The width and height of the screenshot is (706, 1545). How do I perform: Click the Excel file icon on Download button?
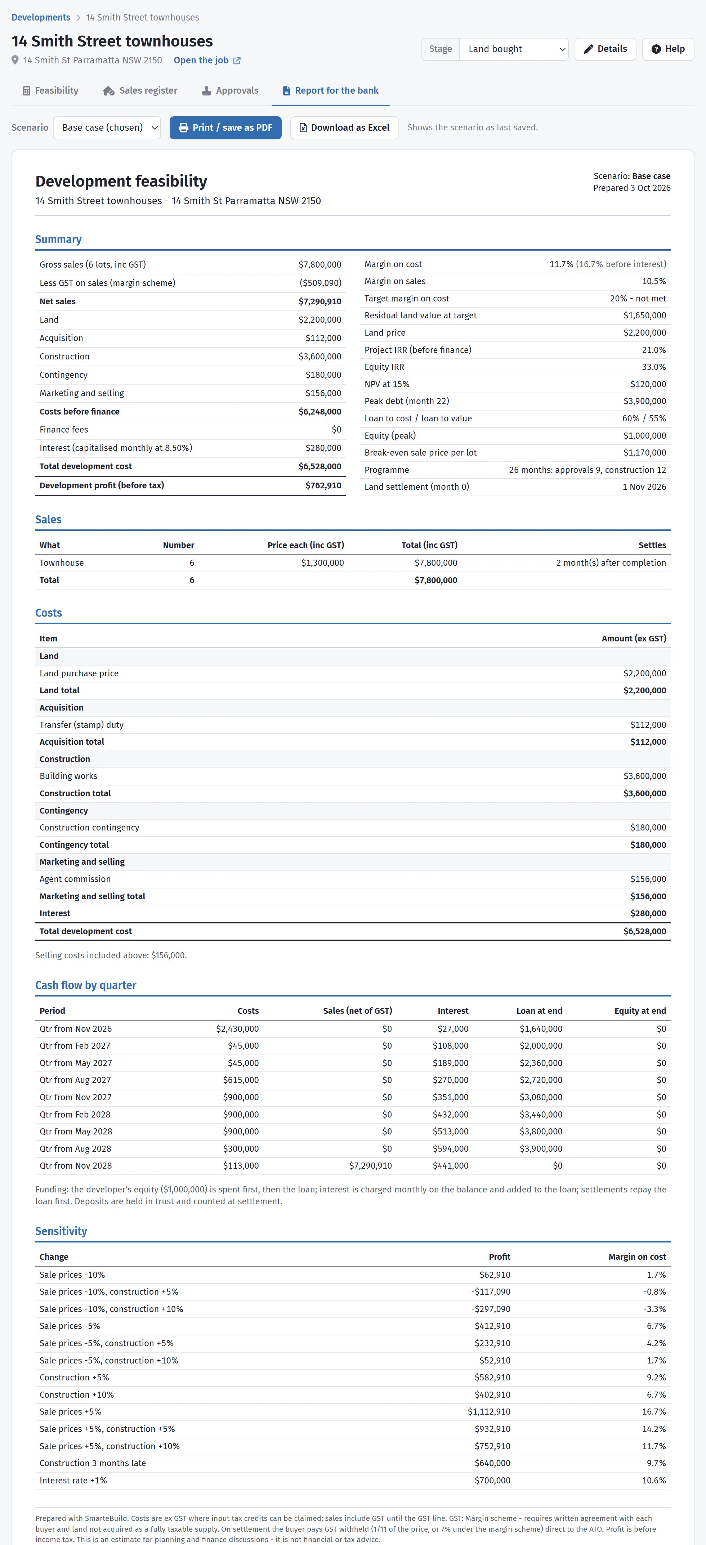click(303, 128)
